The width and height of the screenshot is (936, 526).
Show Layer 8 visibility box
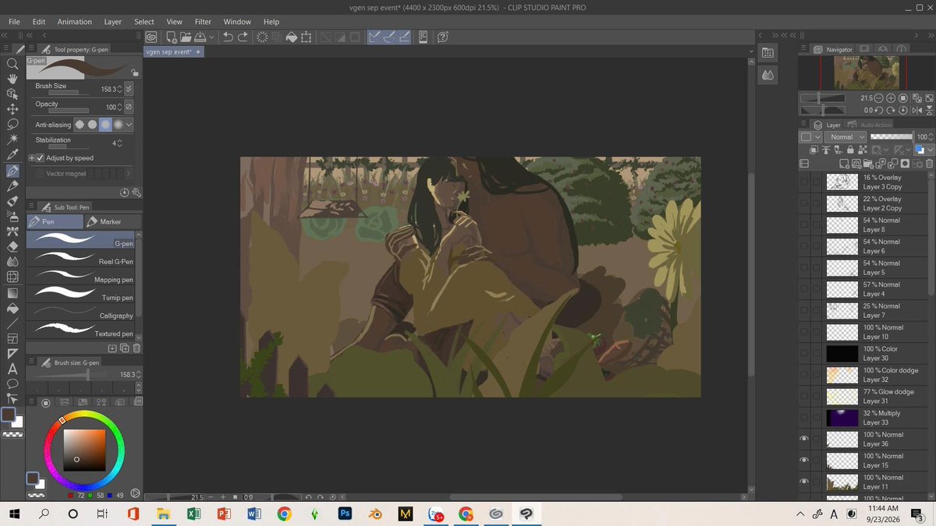click(804, 224)
